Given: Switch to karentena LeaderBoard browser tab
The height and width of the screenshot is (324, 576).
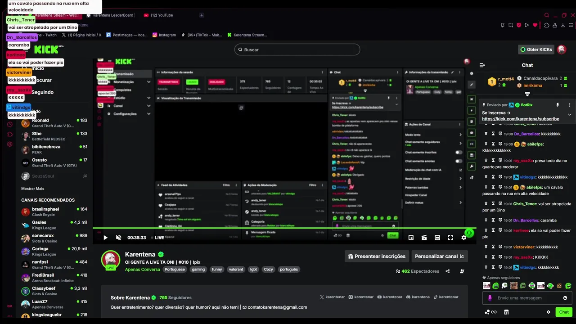Looking at the screenshot, I should click(x=110, y=15).
